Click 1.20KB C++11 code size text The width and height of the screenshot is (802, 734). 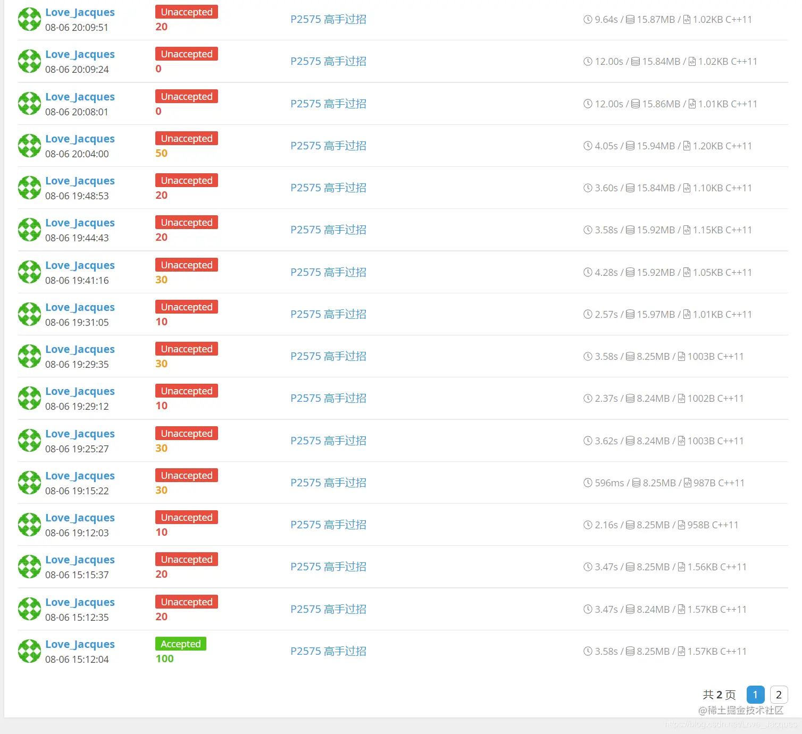click(722, 146)
